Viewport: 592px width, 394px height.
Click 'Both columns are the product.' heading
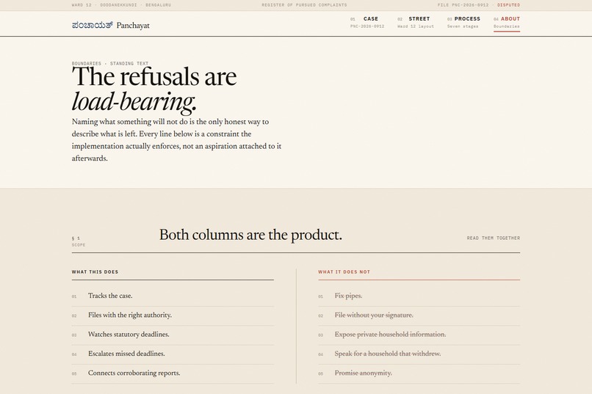coord(250,235)
